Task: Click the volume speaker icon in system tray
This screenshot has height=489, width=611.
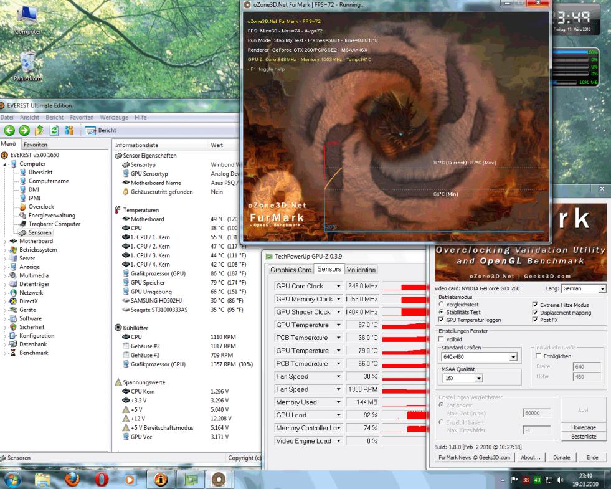Action: click(x=560, y=480)
